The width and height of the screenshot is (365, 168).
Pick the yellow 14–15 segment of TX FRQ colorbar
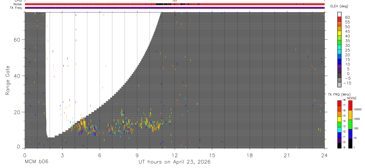339,119
